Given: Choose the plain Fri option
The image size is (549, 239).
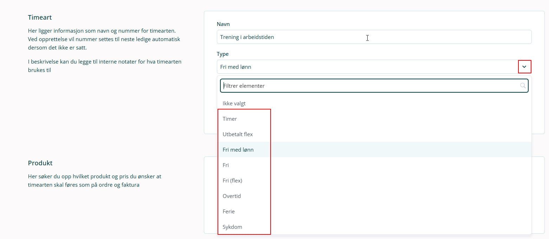Looking at the screenshot, I should pos(226,165).
